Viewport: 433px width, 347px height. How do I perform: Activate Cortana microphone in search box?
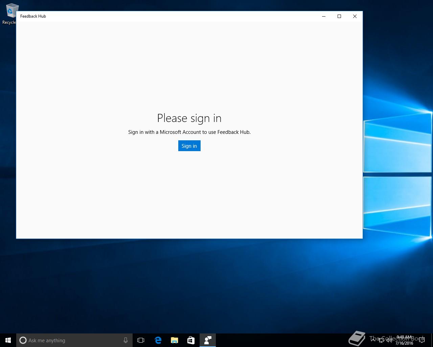pos(126,340)
